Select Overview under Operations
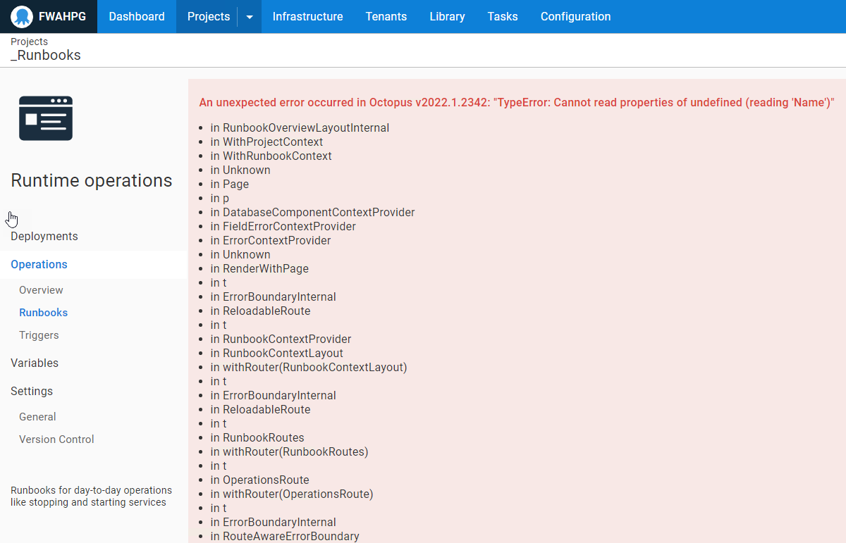This screenshot has width=846, height=543. coord(41,289)
